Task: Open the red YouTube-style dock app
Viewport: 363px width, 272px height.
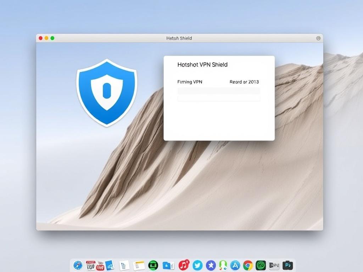Action: coord(100,266)
